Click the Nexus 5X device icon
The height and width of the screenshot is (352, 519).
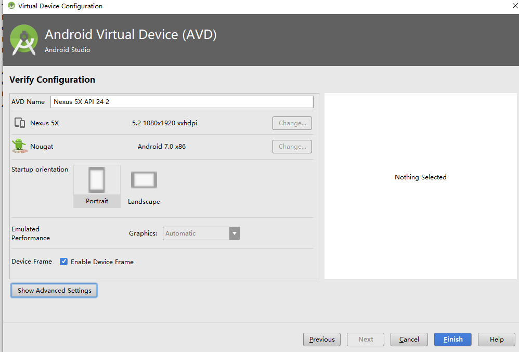(20, 123)
